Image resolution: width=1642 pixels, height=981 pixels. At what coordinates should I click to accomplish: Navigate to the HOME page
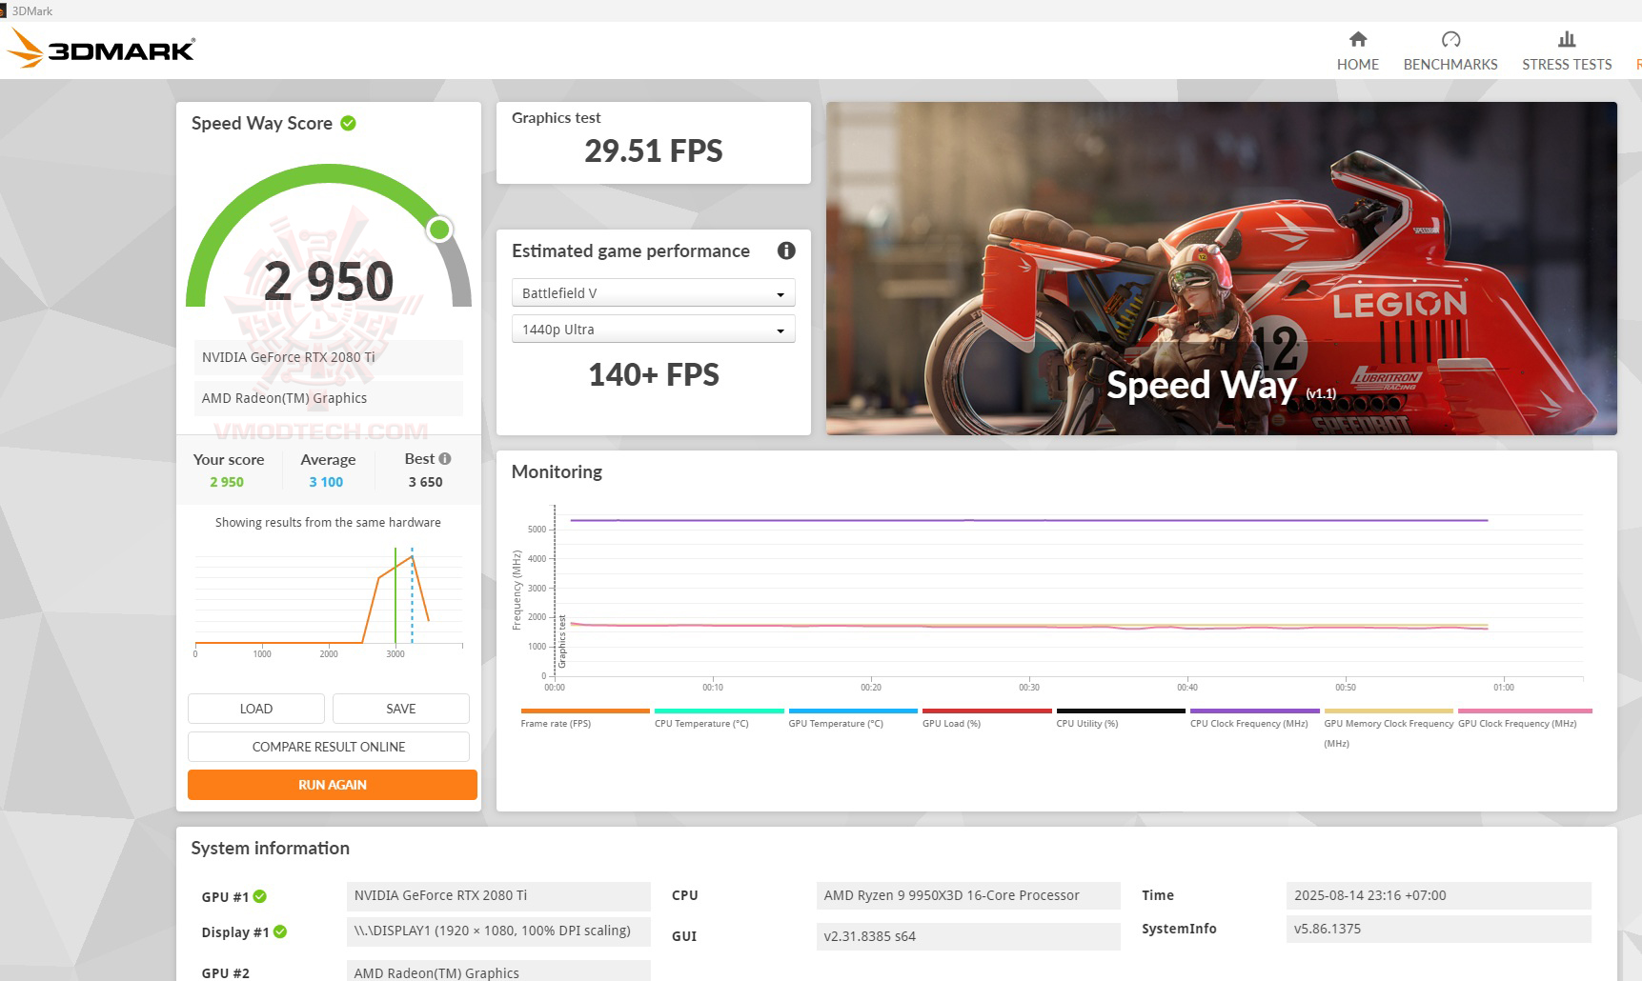[1357, 50]
